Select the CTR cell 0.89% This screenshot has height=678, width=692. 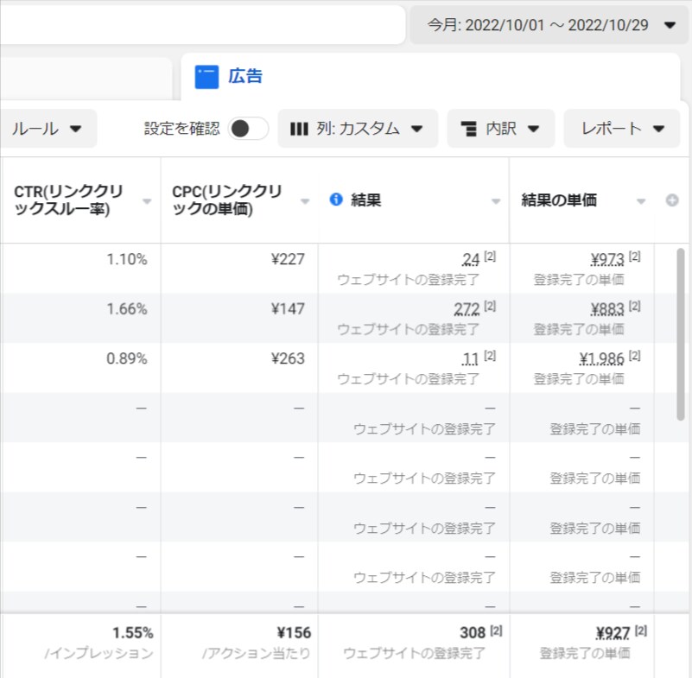click(127, 358)
